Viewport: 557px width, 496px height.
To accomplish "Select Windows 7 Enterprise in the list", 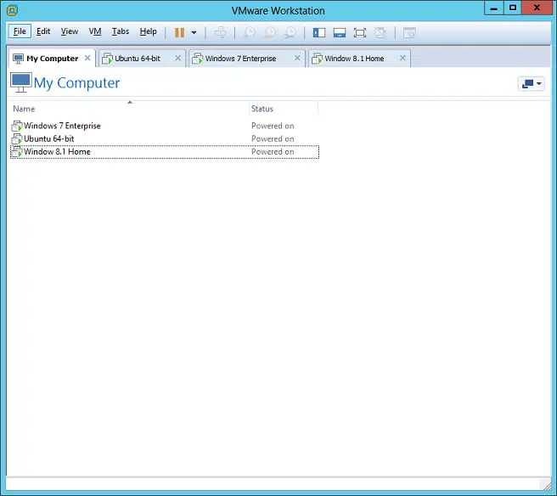I will tap(165, 126).
